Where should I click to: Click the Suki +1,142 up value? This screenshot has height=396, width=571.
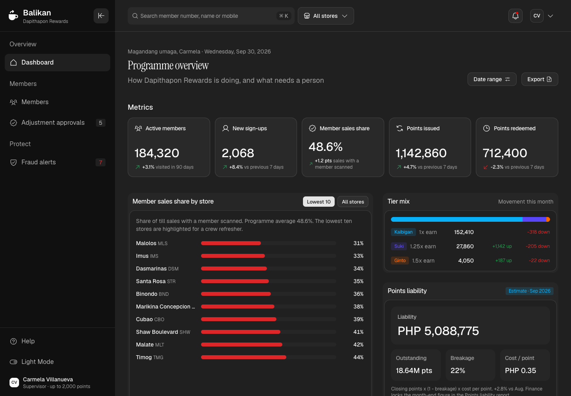click(502, 246)
